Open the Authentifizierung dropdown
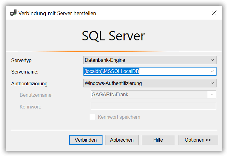The width and height of the screenshot is (228, 157). pos(150,83)
